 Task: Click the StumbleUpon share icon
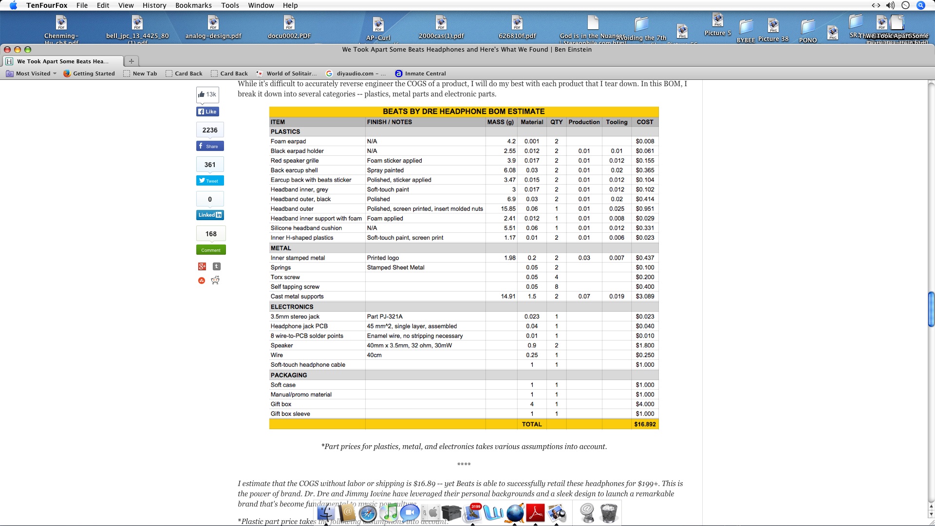click(202, 281)
